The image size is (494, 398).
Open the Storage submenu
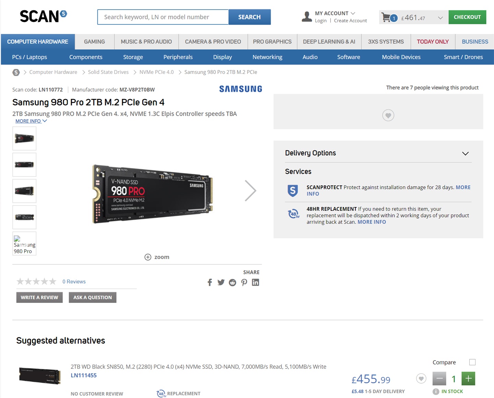point(133,57)
